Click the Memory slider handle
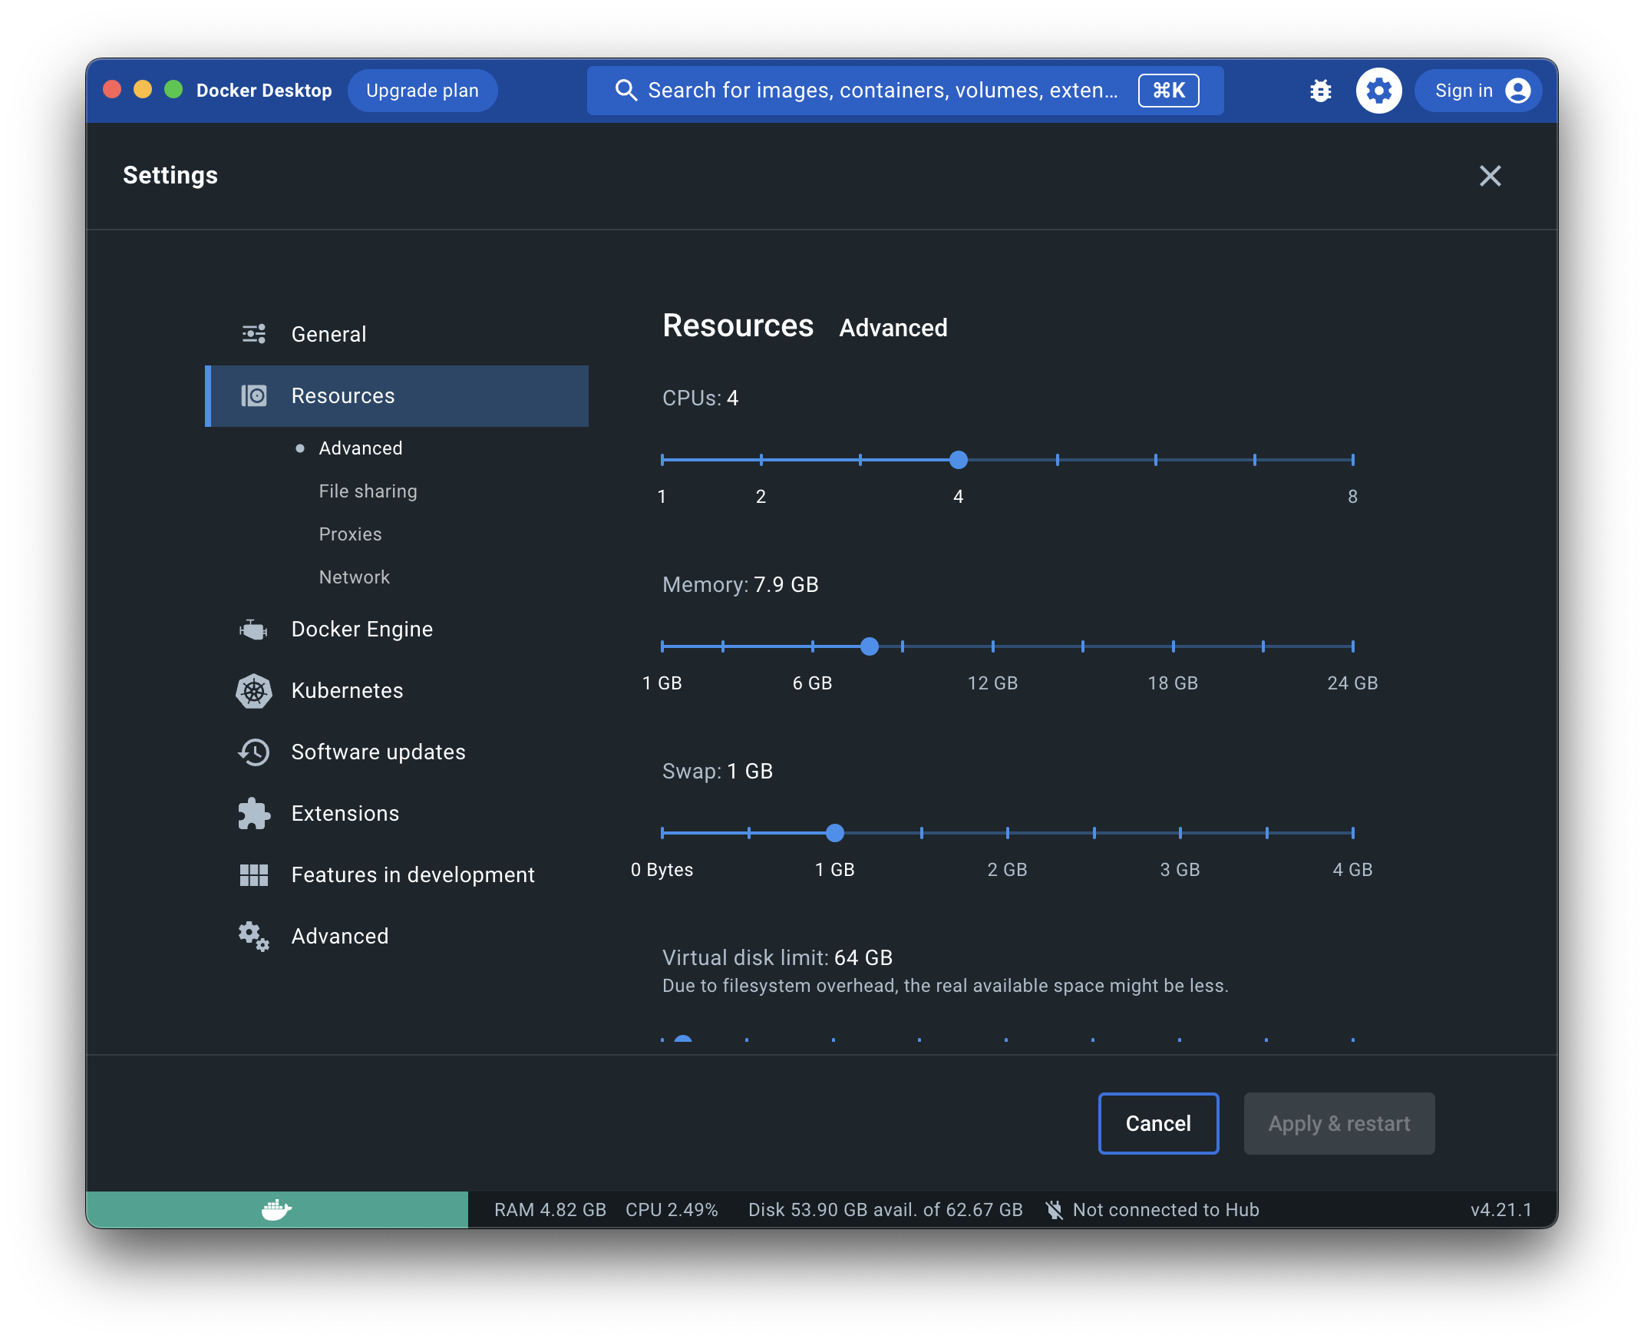Image resolution: width=1644 pixels, height=1342 pixels. (870, 646)
